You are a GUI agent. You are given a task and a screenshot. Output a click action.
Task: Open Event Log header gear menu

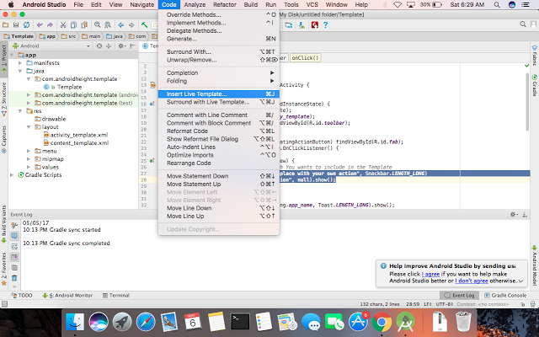pyautogui.click(x=514, y=214)
